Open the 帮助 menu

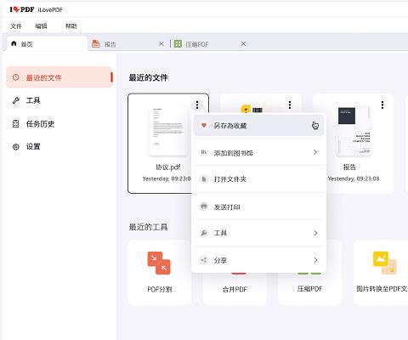tap(71, 26)
